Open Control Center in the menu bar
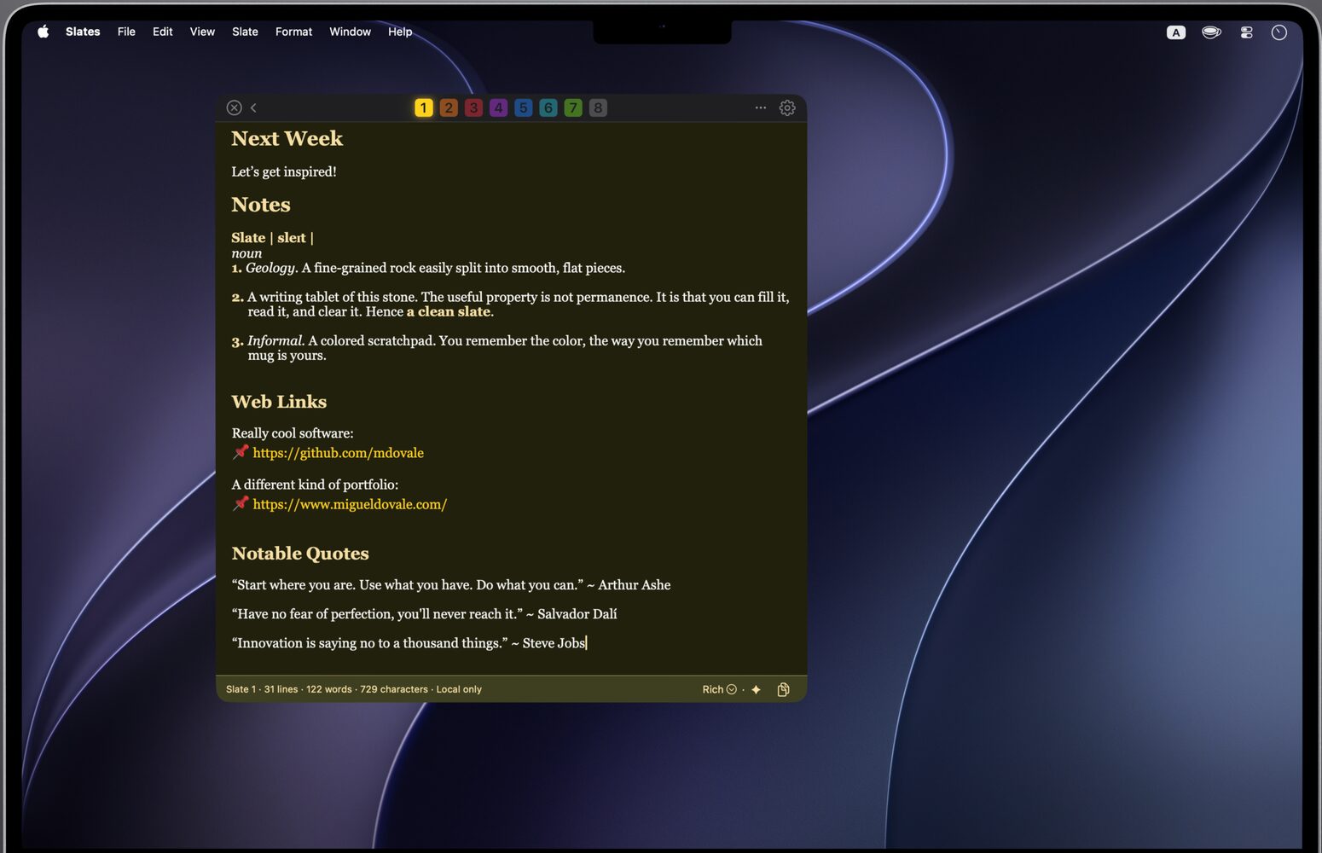The height and width of the screenshot is (853, 1322). pos(1246,32)
